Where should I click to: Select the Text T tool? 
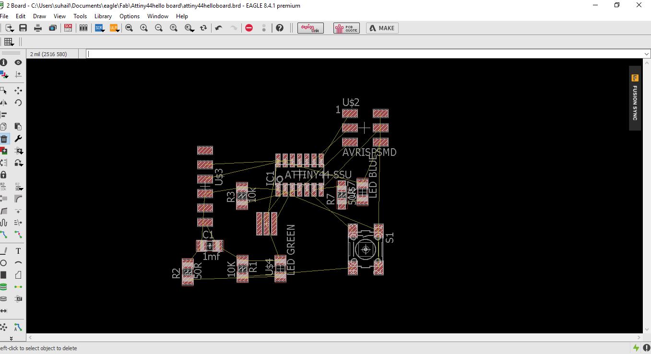point(18,251)
